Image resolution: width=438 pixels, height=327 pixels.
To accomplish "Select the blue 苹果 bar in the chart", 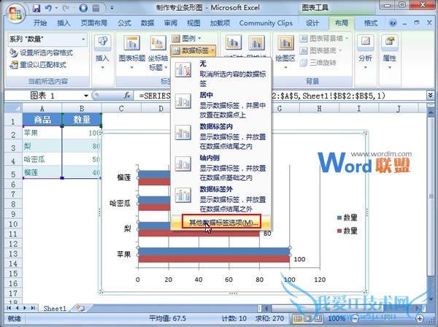I will [214, 251].
